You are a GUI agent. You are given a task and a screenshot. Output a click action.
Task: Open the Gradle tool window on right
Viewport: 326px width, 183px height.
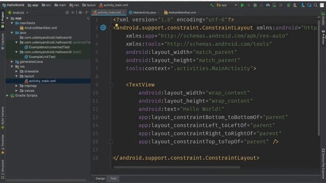point(323,18)
